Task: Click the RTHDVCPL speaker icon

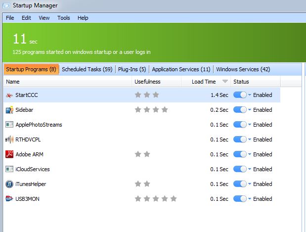Action: pyautogui.click(x=9, y=139)
